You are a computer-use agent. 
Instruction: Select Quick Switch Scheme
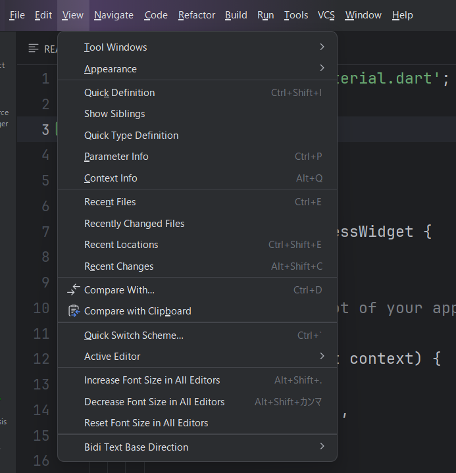pos(134,336)
